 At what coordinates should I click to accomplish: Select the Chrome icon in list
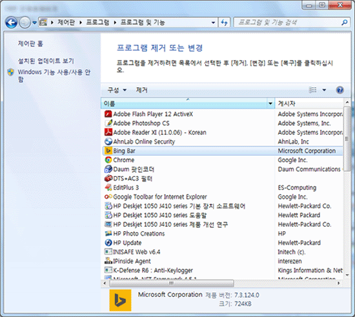108,160
